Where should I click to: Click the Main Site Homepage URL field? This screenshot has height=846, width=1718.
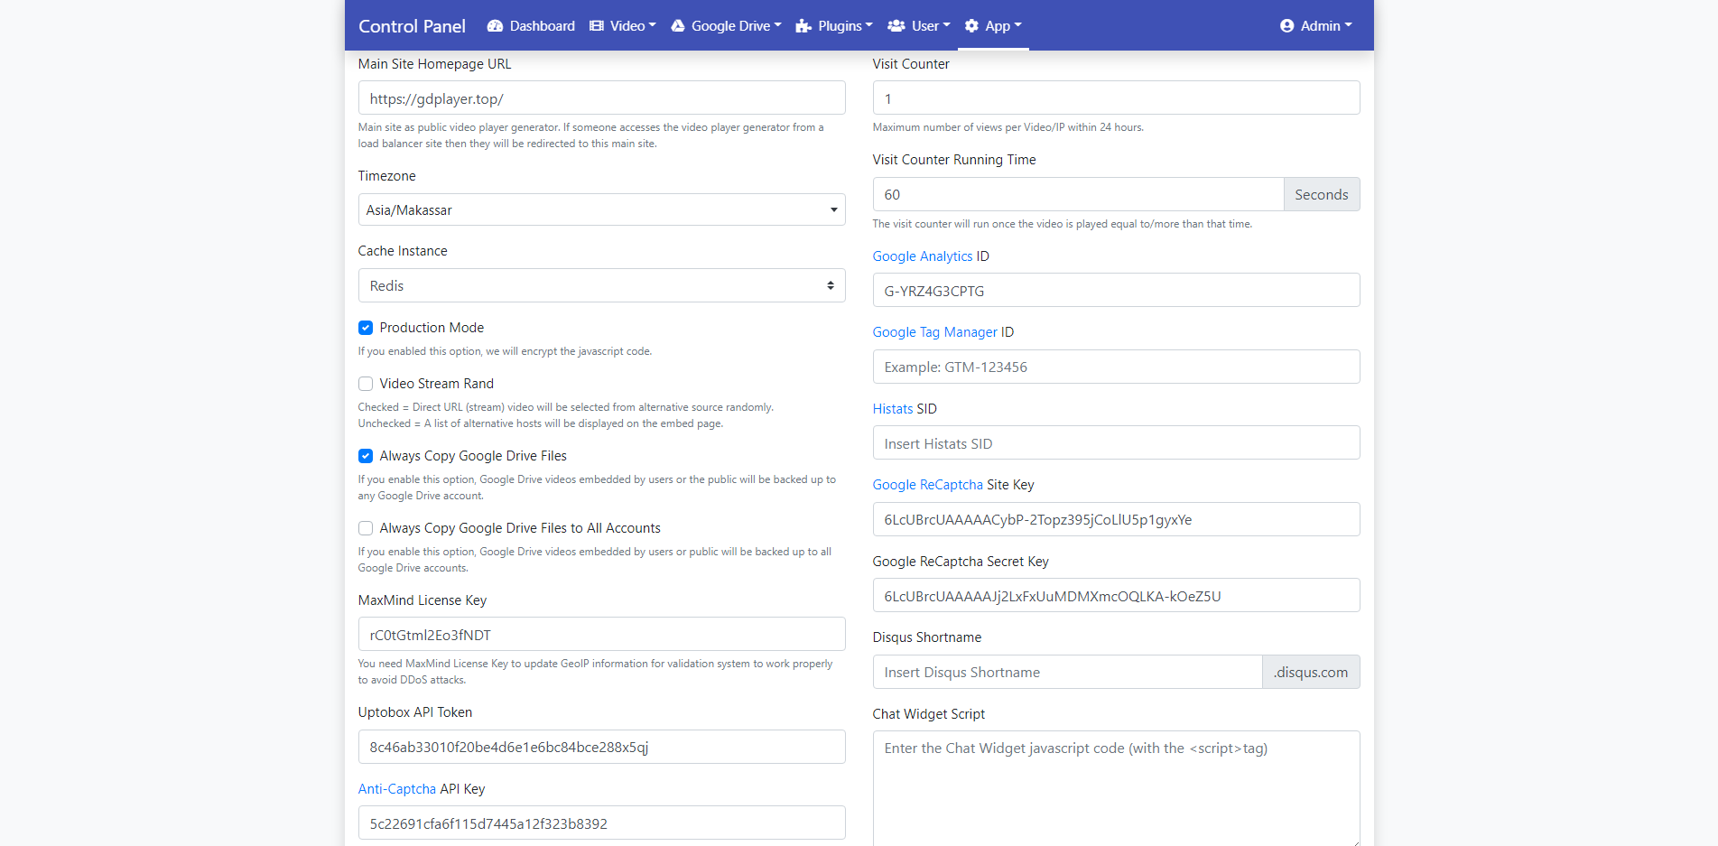click(602, 98)
